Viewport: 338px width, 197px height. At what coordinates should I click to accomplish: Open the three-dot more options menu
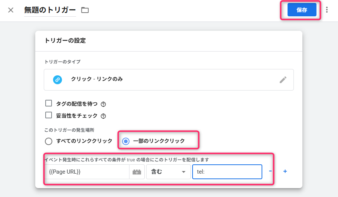coord(327,10)
